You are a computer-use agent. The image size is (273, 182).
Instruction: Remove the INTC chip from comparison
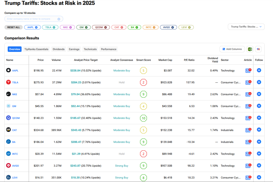[x=154, y=27]
